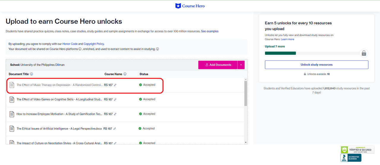Click the upload progress bar
Viewport: 380px width, 165px height.
click(312, 53)
